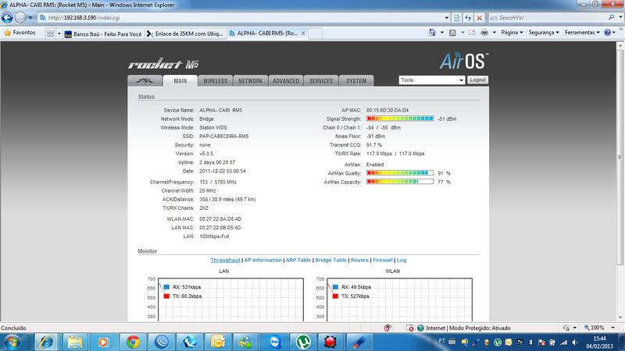
Task: Open the Quick Tabs grid icon
Action: pyautogui.click(x=50, y=34)
